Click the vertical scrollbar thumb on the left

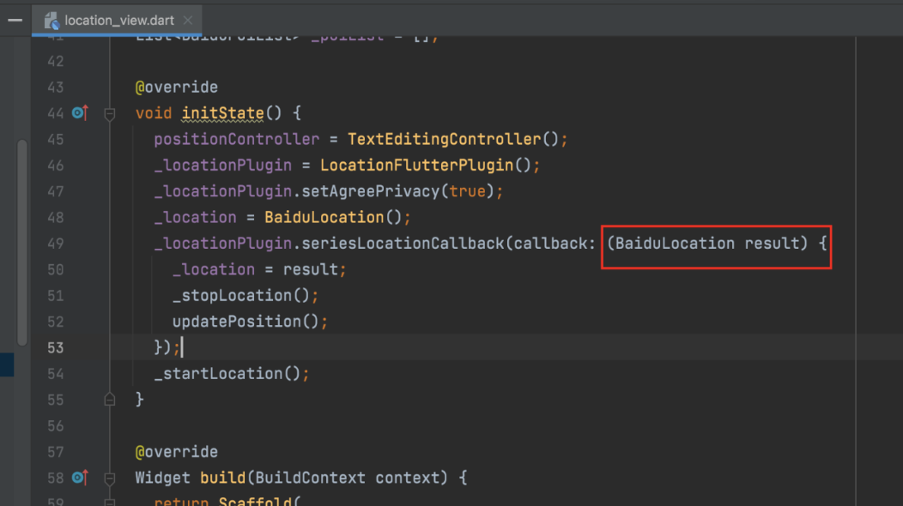click(21, 240)
